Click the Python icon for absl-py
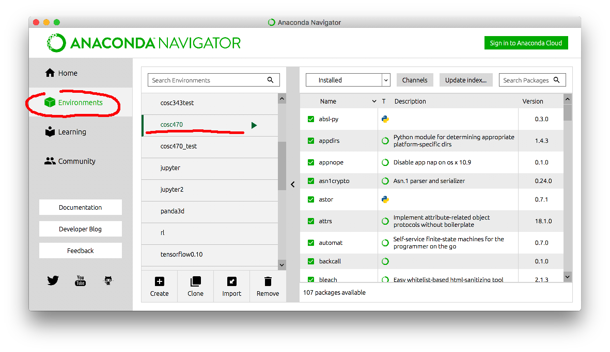 pos(385,119)
